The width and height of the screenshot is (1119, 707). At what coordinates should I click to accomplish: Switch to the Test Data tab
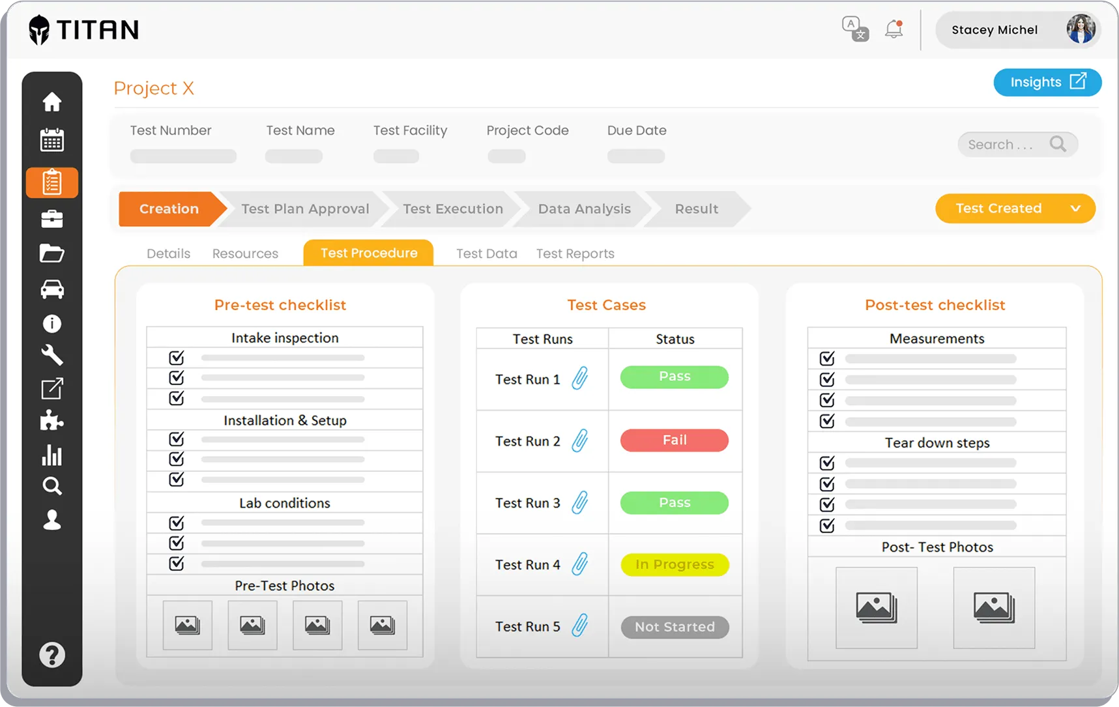486,253
